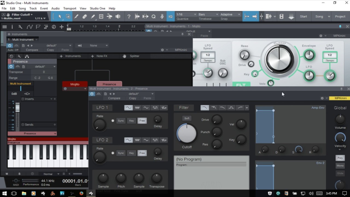Toggle the IQ input quantize button

170,16
